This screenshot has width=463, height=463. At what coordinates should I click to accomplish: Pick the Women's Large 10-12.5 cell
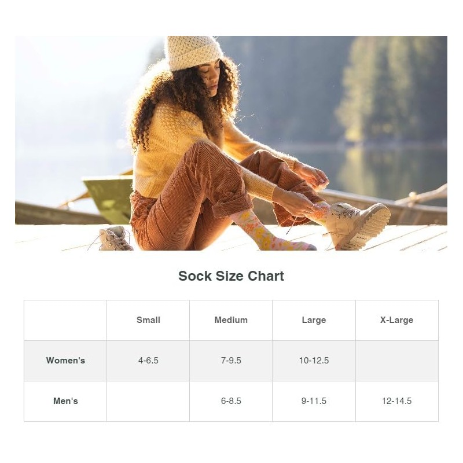pyautogui.click(x=314, y=361)
